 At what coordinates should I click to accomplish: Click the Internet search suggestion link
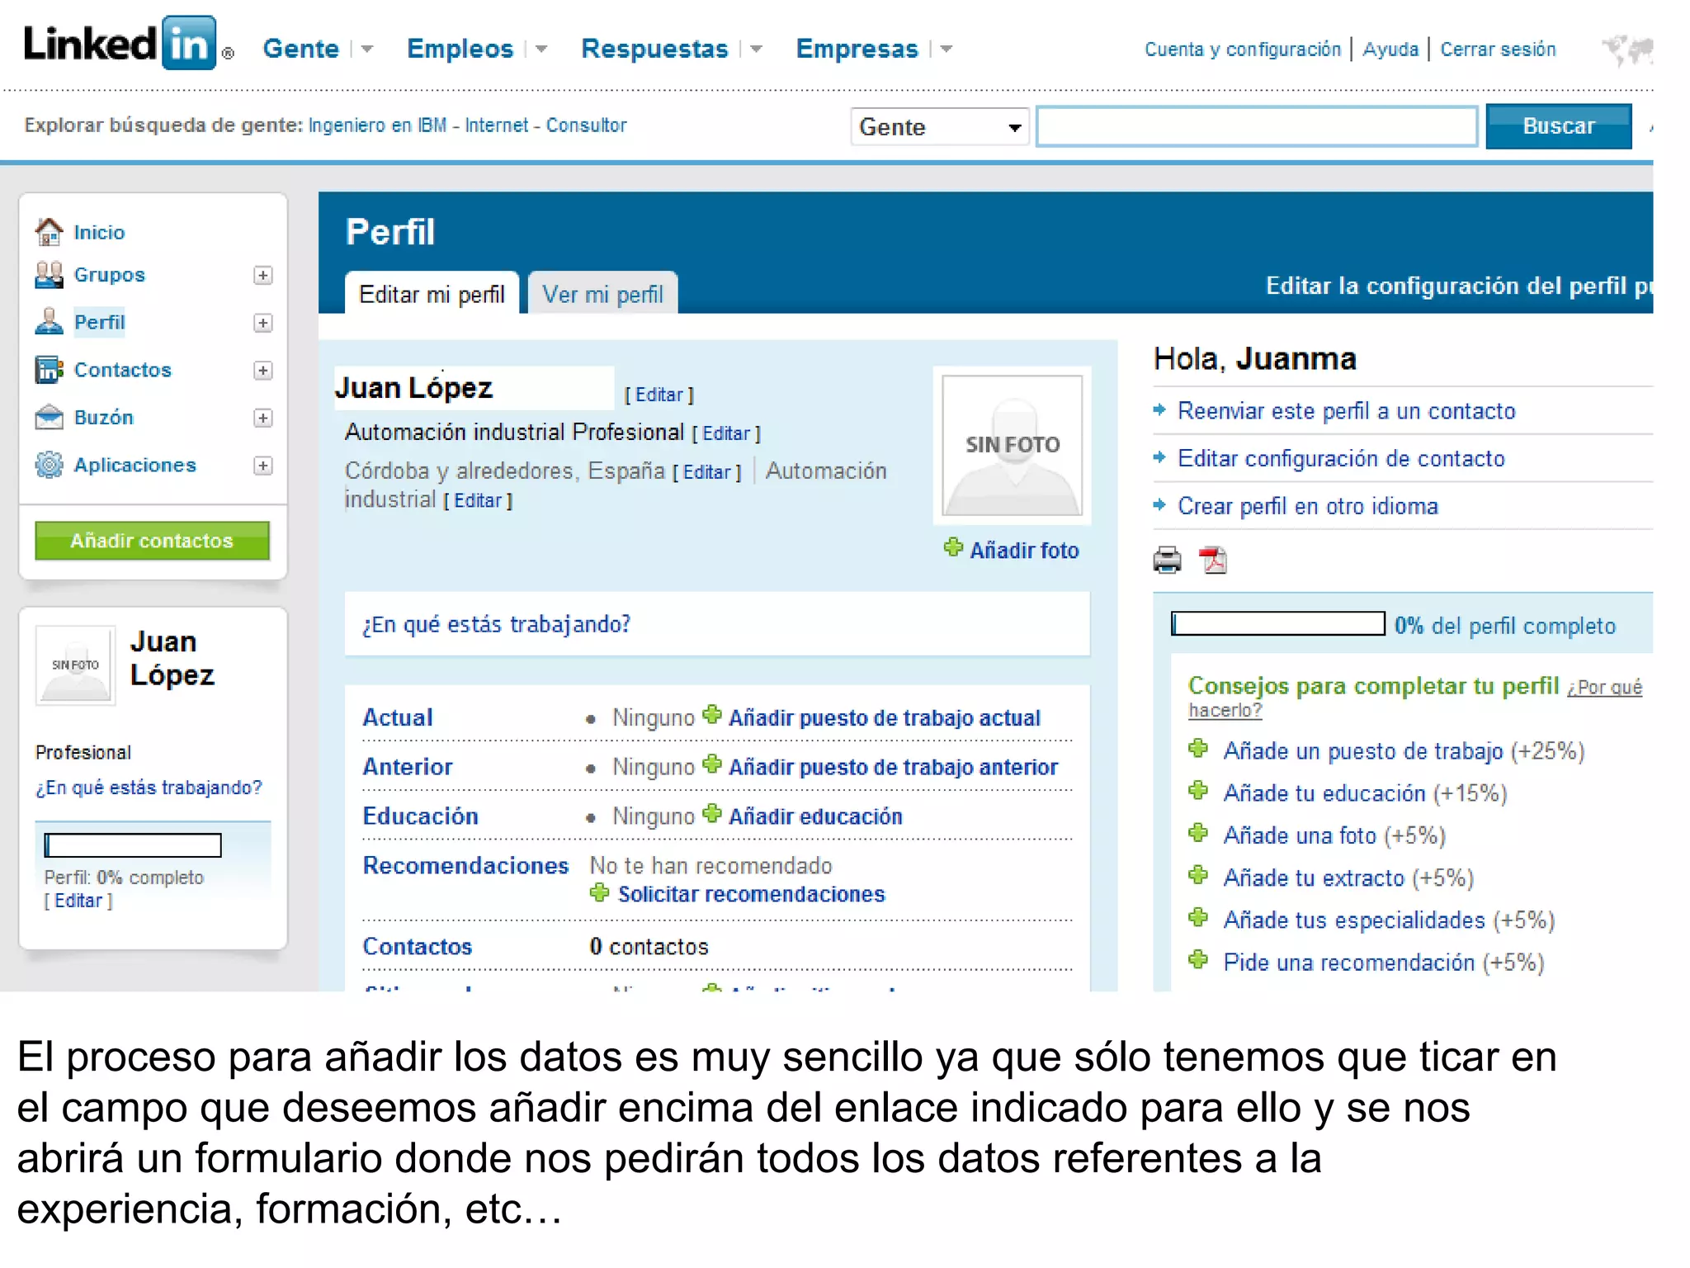[x=496, y=125]
